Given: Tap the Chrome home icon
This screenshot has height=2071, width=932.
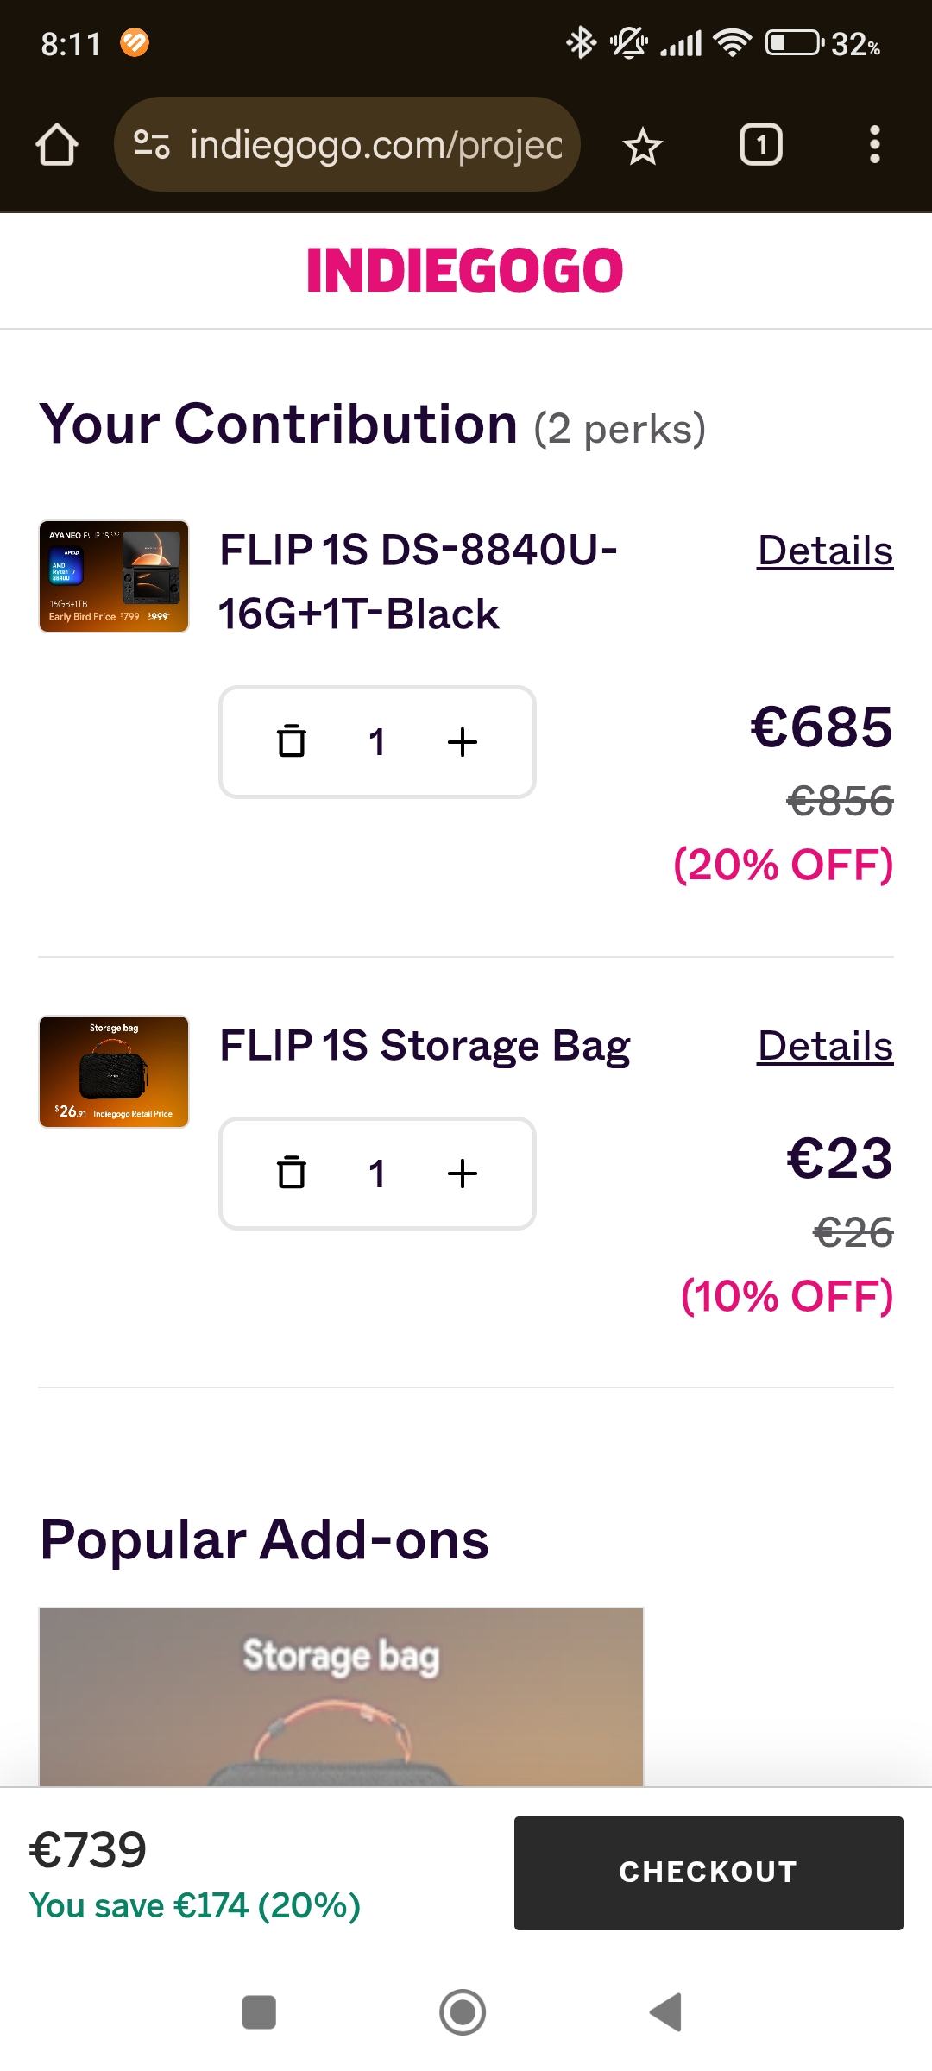Looking at the screenshot, I should 57,145.
